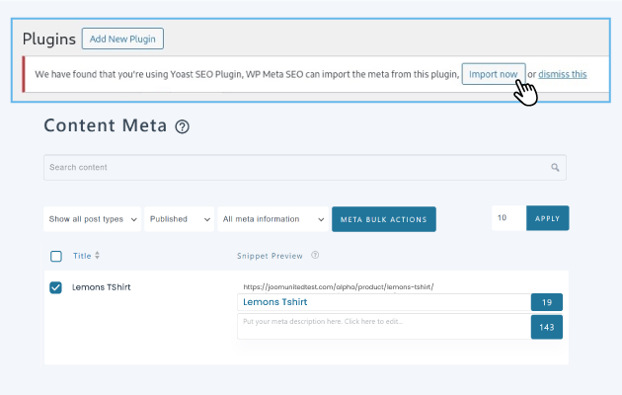This screenshot has height=395, width=622.
Task: Click the 143 description character counter
Action: (546, 327)
